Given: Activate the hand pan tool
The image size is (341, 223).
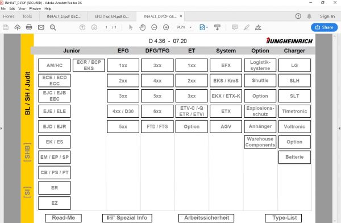Looking at the screenshot, I should tap(143, 27).
